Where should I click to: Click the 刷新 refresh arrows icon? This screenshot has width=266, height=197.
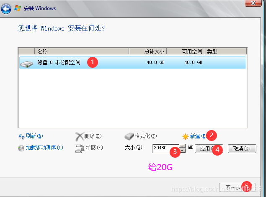point(21,136)
